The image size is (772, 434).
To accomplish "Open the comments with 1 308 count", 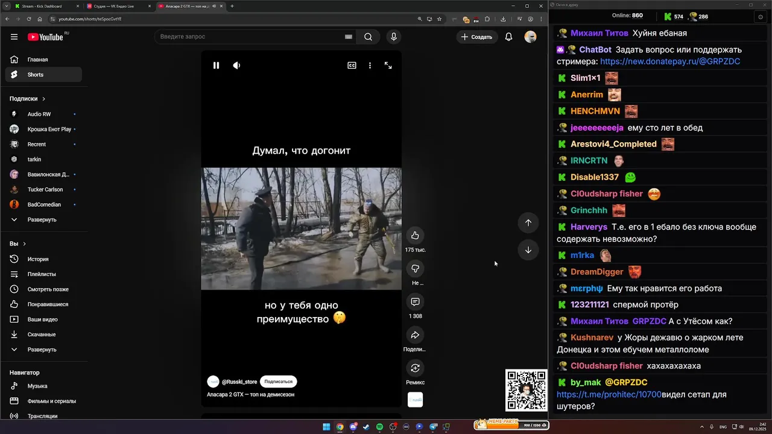I will pos(415,301).
